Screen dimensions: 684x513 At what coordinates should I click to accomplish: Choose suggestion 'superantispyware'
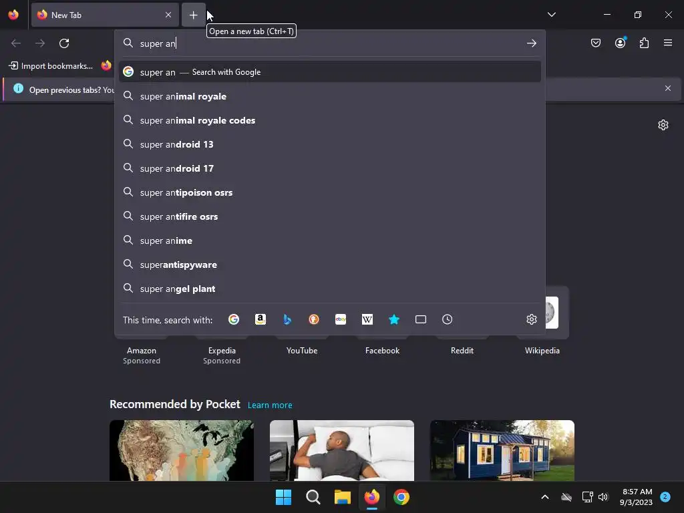pos(330,265)
